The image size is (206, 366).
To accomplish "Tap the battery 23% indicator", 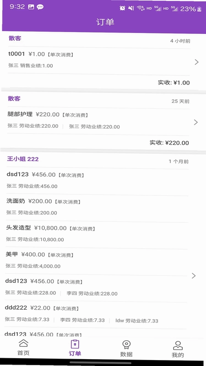I will 191,9.
